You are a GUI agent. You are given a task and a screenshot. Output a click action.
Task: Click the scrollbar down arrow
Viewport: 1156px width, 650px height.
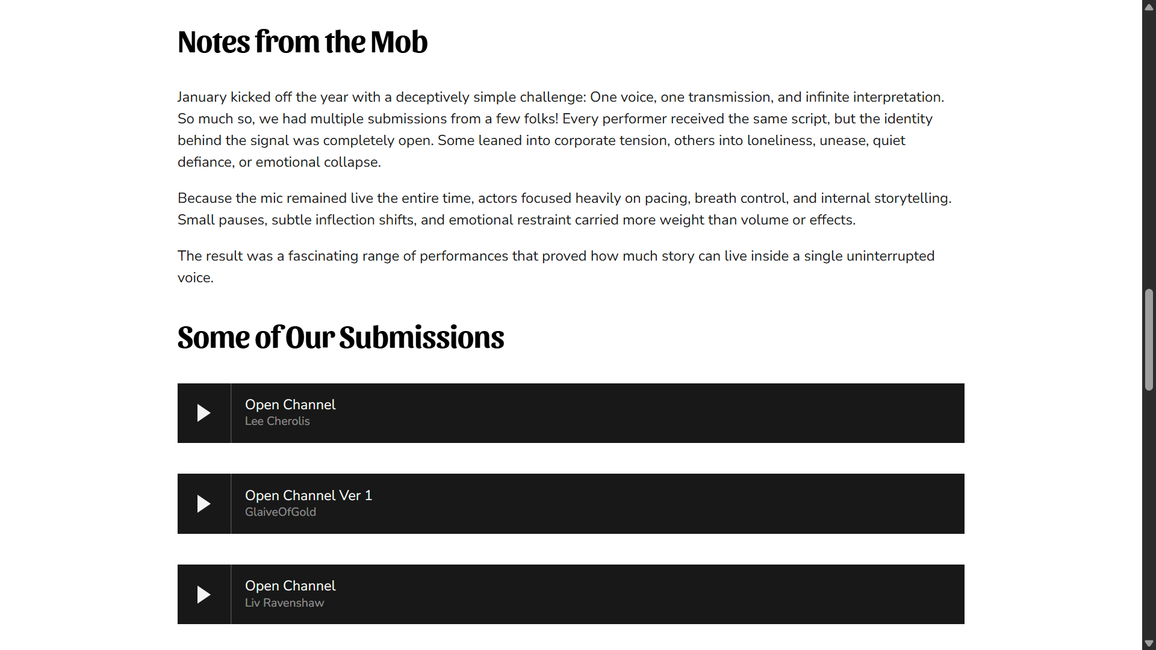[x=1149, y=643]
